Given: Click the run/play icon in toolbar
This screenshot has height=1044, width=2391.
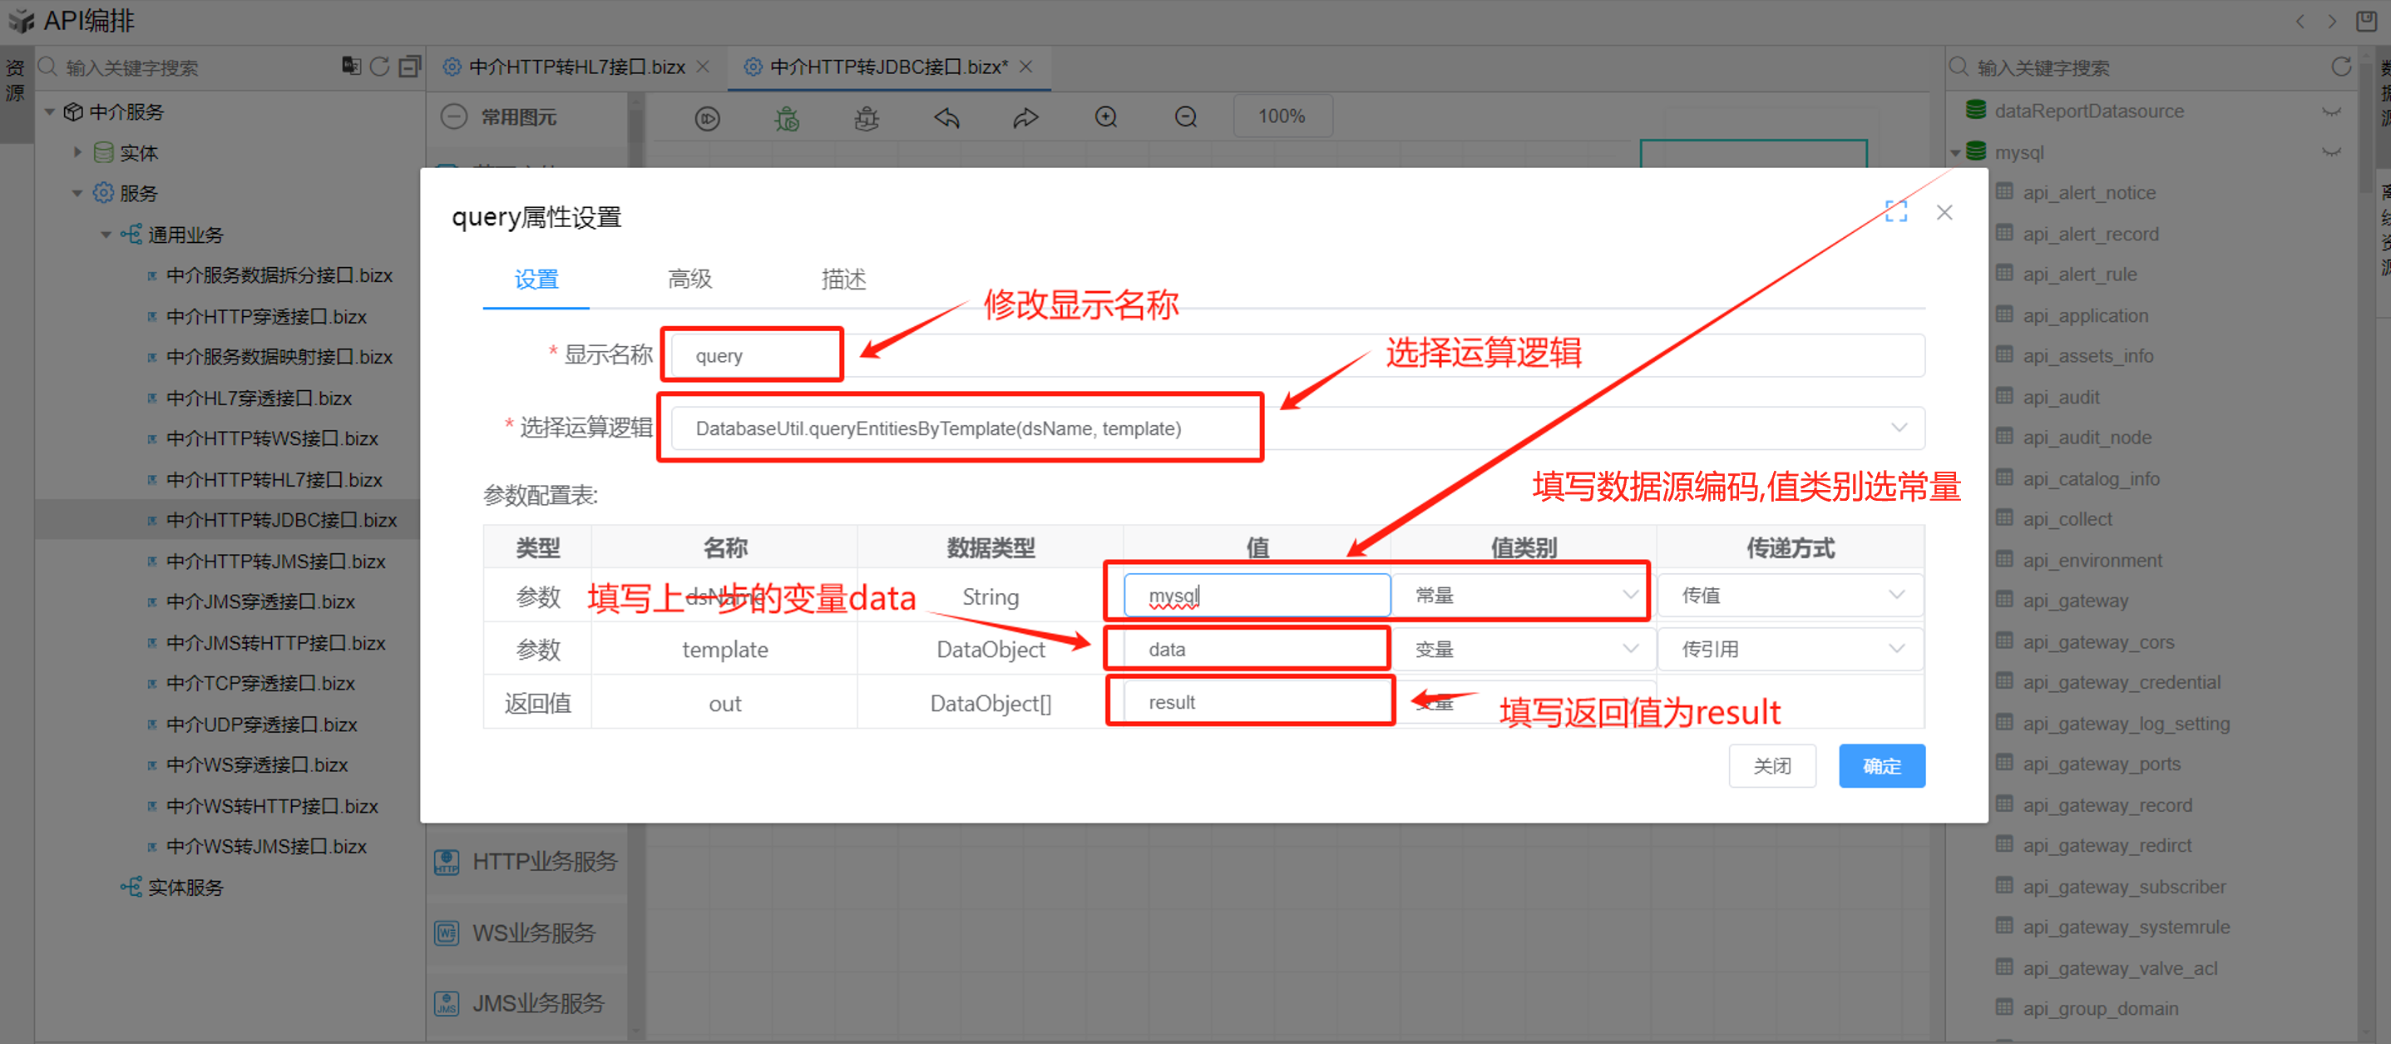Looking at the screenshot, I should coord(707,118).
